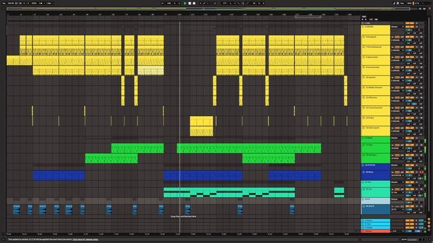Select the small teal clip near the song end
Screen dimensions: 433x243
pos(339,192)
